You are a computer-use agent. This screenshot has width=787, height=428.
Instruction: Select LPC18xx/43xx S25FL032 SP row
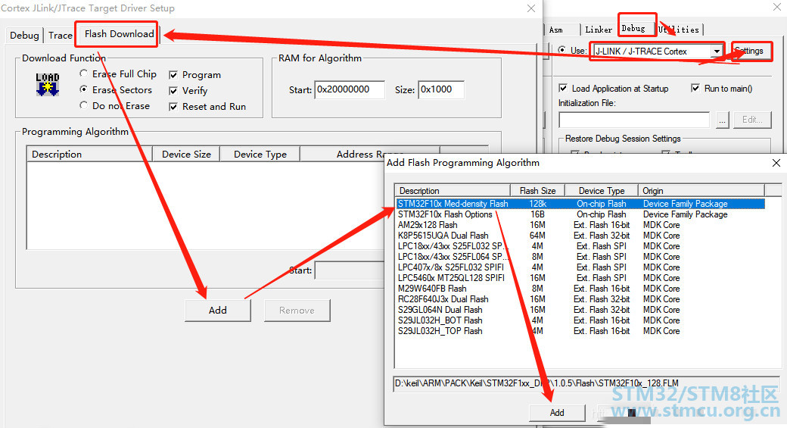[580, 245]
